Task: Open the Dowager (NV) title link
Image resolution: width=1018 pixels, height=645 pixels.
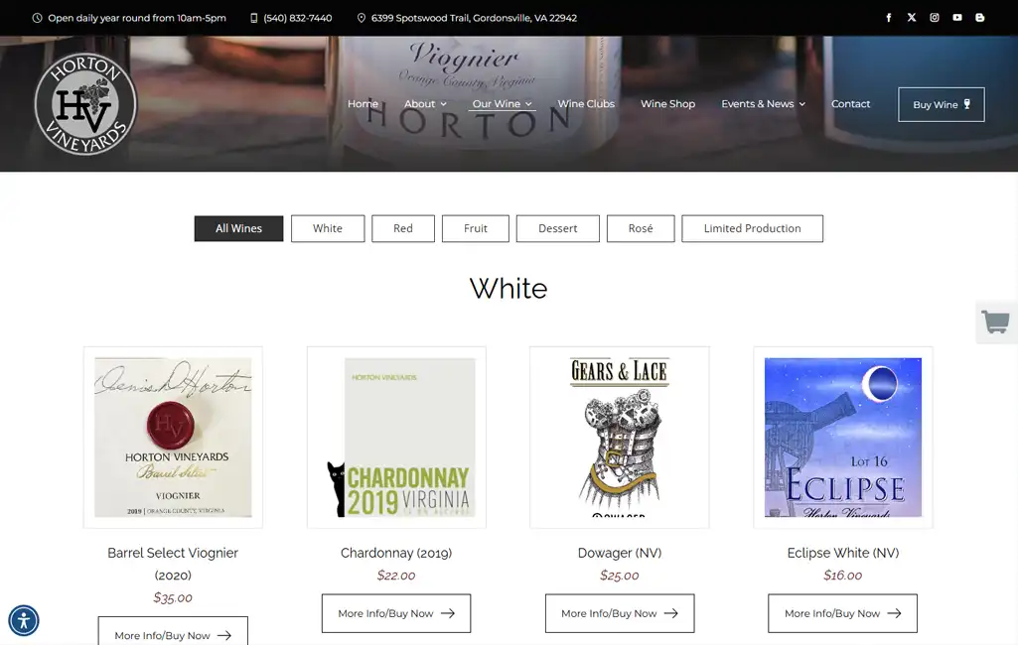Action: (x=620, y=553)
